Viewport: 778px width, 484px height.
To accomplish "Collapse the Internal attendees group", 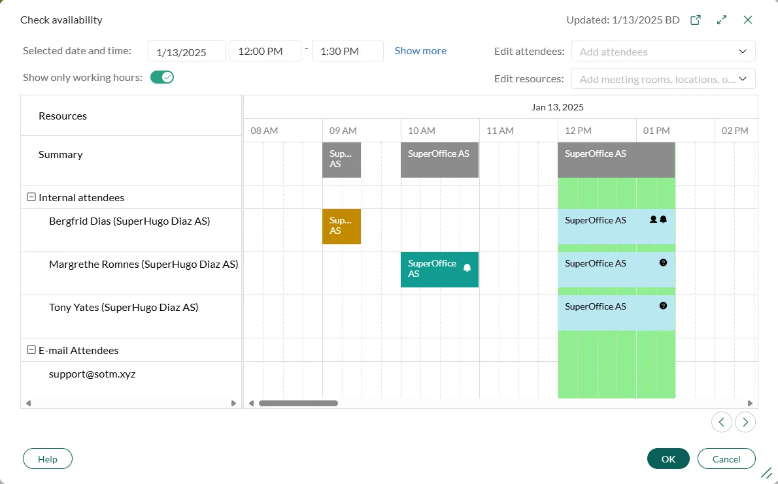I will tap(31, 197).
